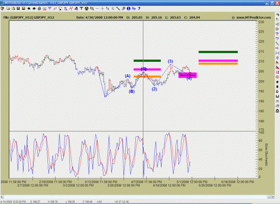This screenshot has width=280, height=204.
Task: Click the first toolbar icon with red arrow
Action: 3,8
